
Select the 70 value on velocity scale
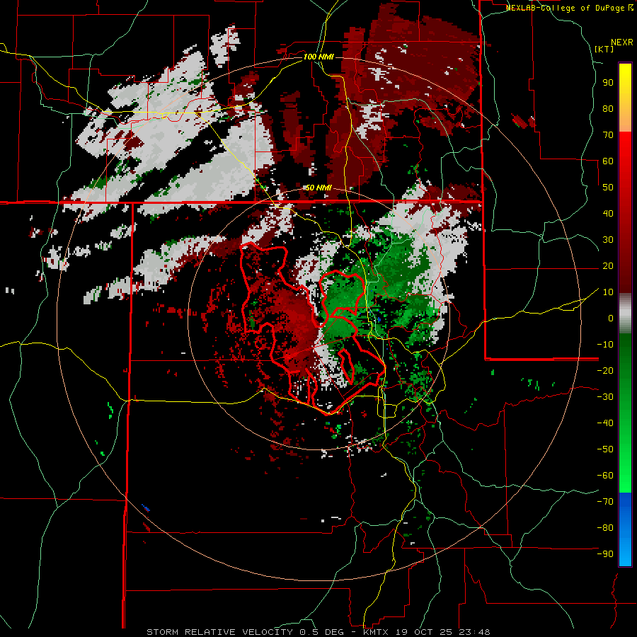point(608,135)
